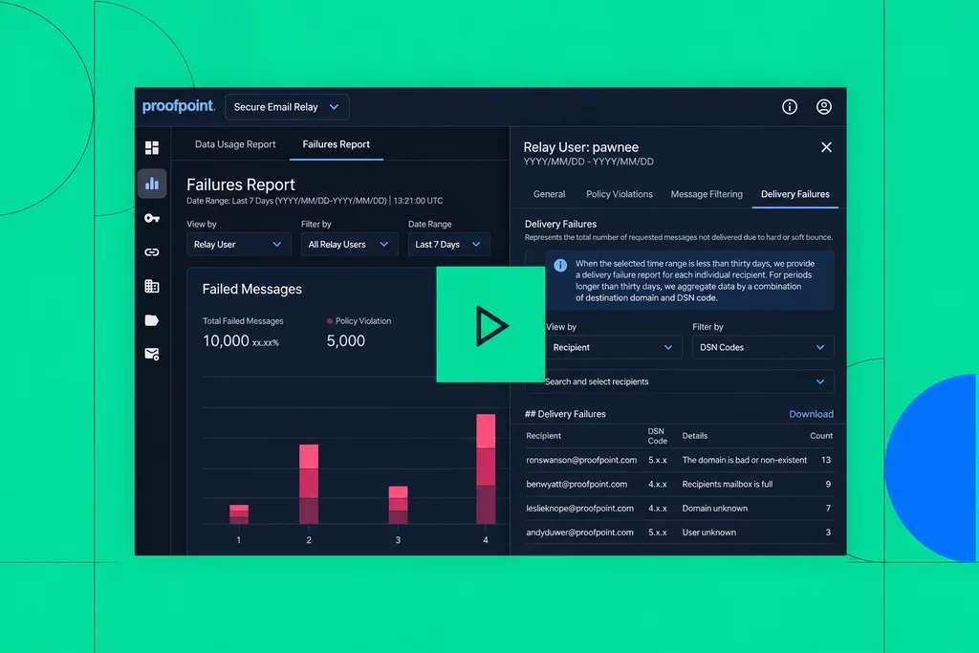Play the video with center play button

pyautogui.click(x=490, y=325)
